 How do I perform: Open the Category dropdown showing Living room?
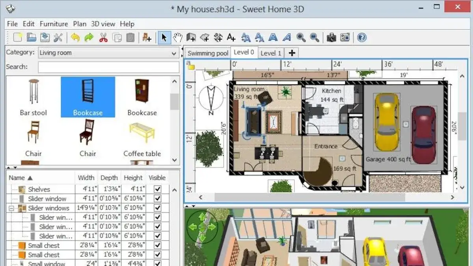click(x=108, y=53)
